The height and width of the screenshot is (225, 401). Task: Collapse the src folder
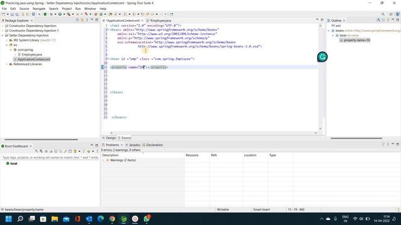coord(7,45)
